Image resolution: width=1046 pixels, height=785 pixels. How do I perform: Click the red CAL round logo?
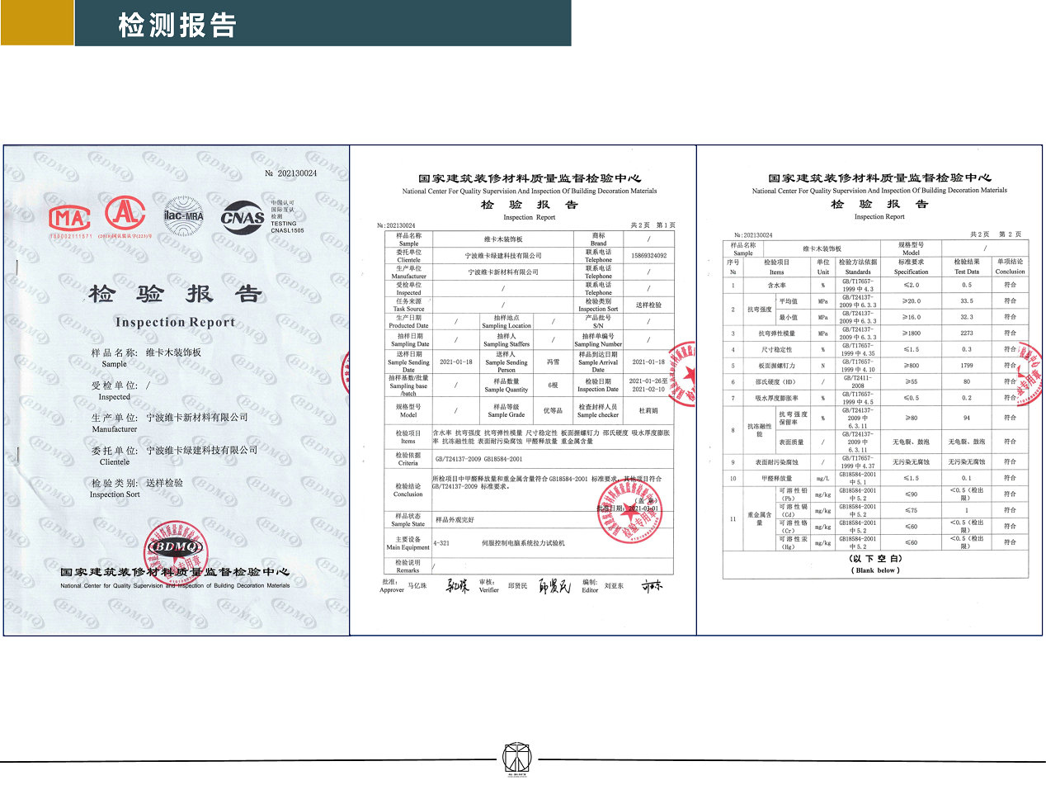tap(125, 215)
